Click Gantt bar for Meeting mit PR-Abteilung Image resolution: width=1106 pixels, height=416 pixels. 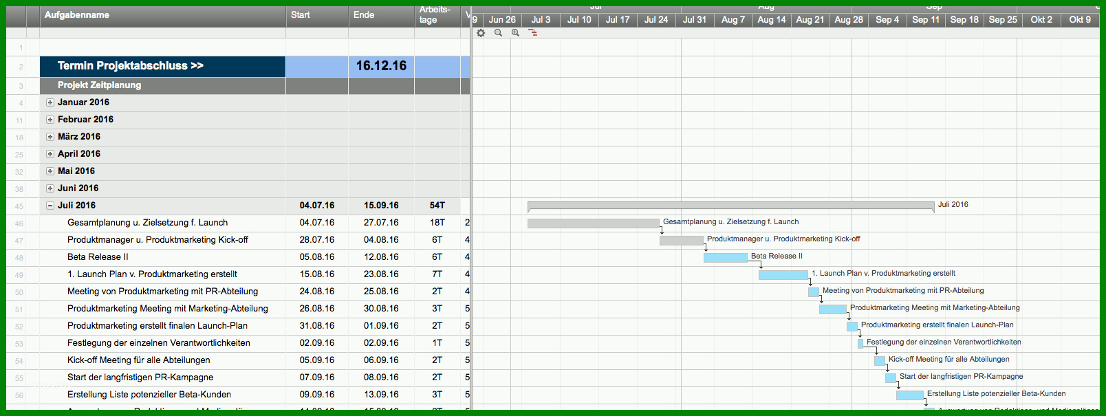814,292
